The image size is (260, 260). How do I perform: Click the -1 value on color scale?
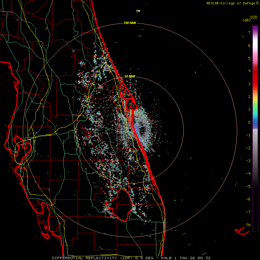click(x=248, y=135)
